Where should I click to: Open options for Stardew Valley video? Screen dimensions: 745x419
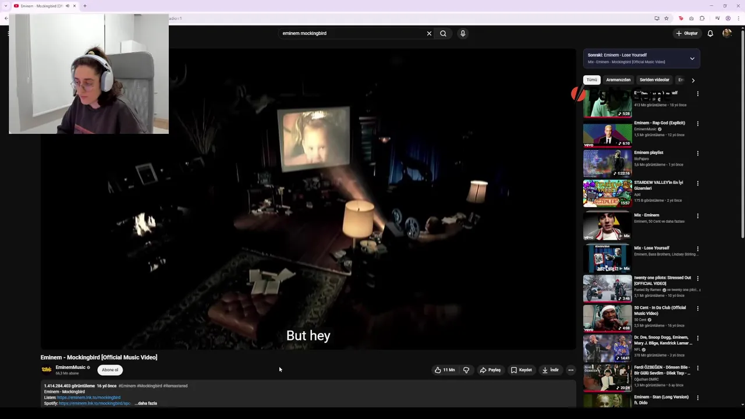[x=698, y=183]
